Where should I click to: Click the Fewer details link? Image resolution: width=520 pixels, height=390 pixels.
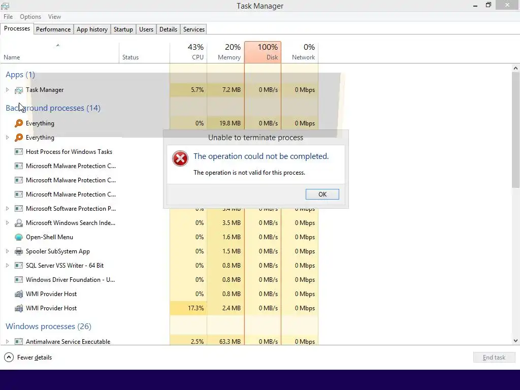pos(35,357)
